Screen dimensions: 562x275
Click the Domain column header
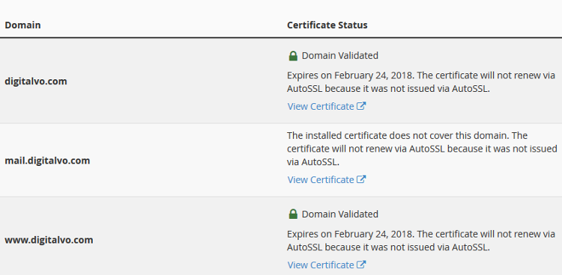[x=22, y=25]
